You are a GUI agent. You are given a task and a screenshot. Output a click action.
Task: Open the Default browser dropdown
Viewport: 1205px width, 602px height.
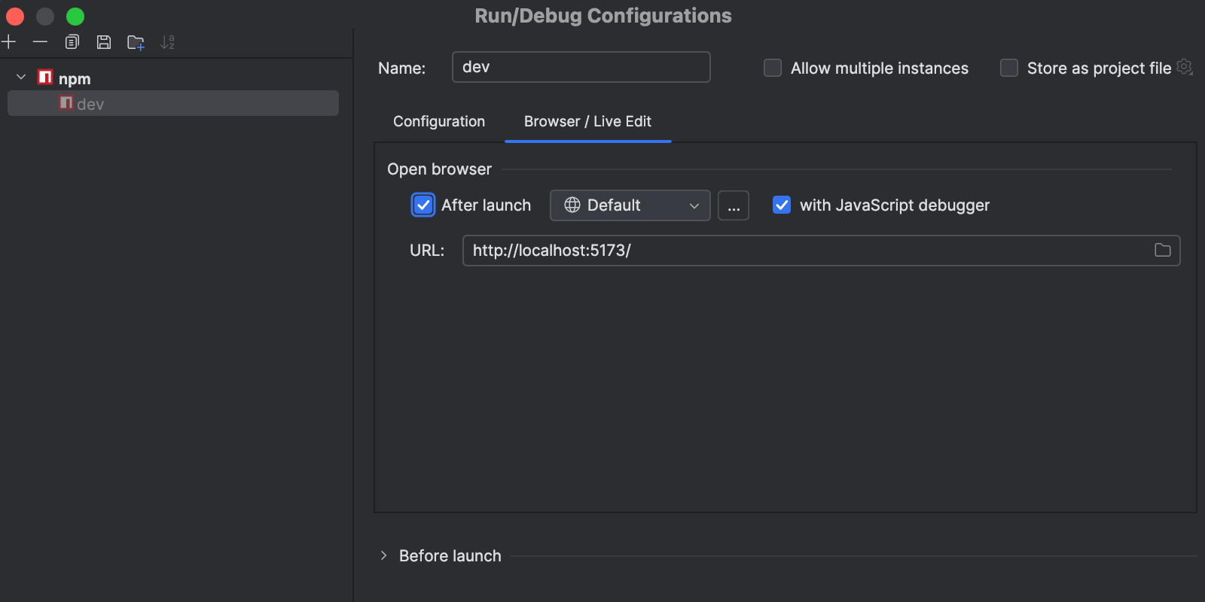(x=630, y=205)
